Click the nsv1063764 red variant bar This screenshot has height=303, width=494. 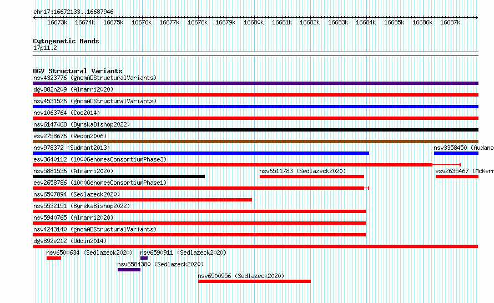[255, 118]
